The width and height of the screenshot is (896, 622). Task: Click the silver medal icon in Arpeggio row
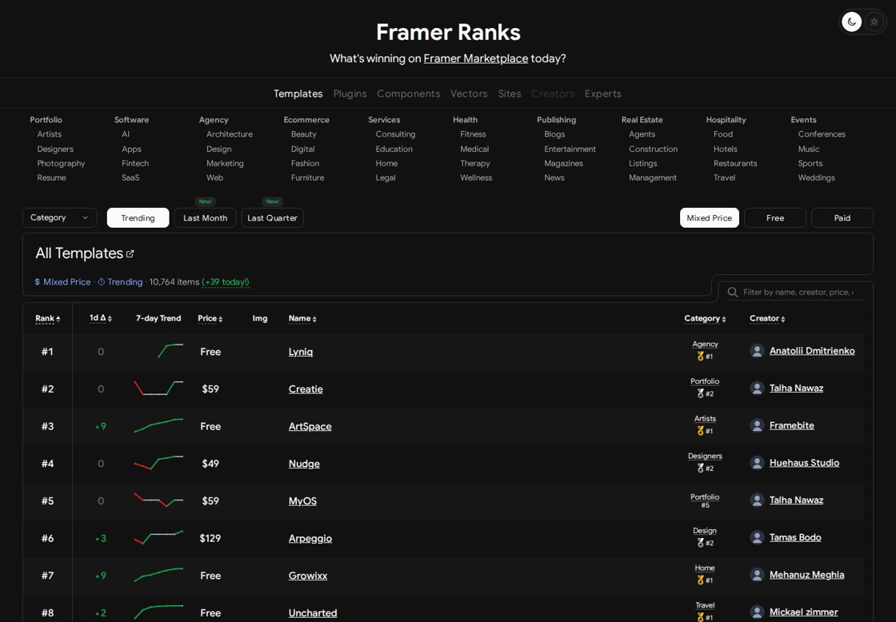(700, 543)
